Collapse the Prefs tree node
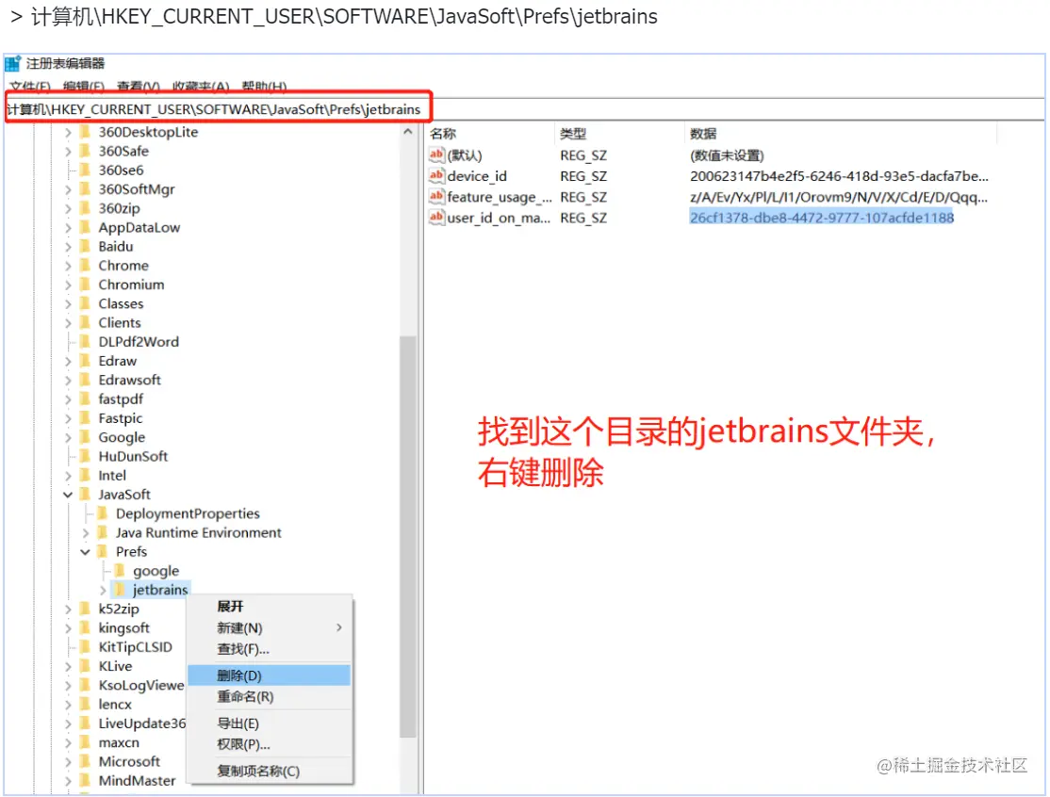 point(85,552)
